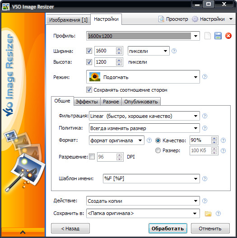Switch to the Изображения [1] tab
This screenshot has width=237, height=238.
tap(68, 20)
